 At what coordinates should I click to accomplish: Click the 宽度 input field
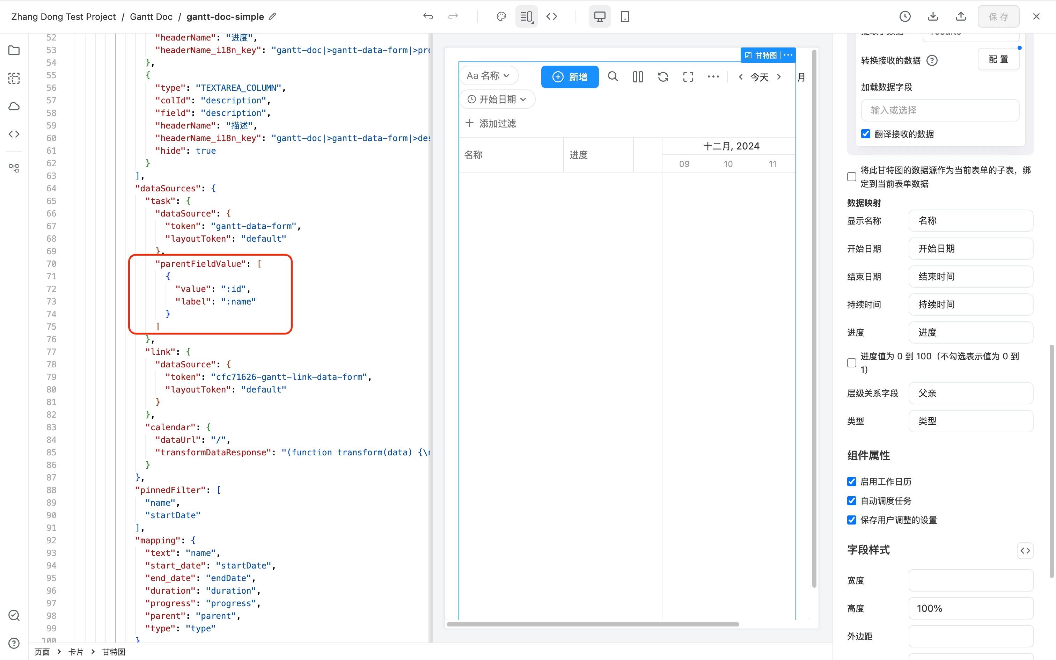point(971,580)
